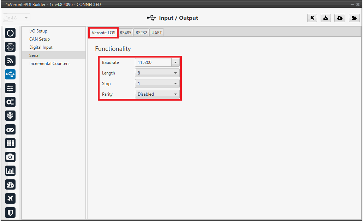
Task: Open the broadcast antenna icon section
Action: 10,116
